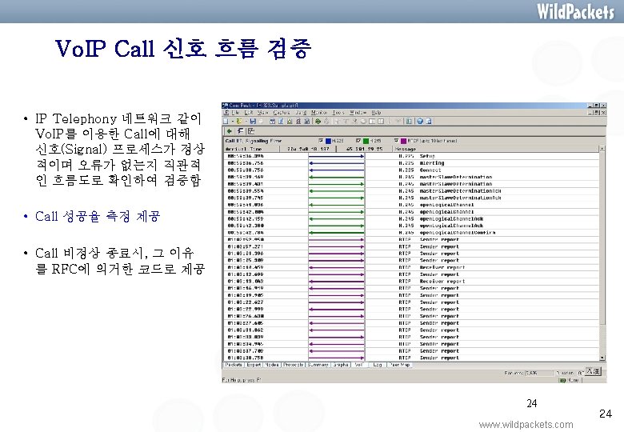Switch to the Packets tab
This screenshot has width=624, height=432.
[234, 365]
